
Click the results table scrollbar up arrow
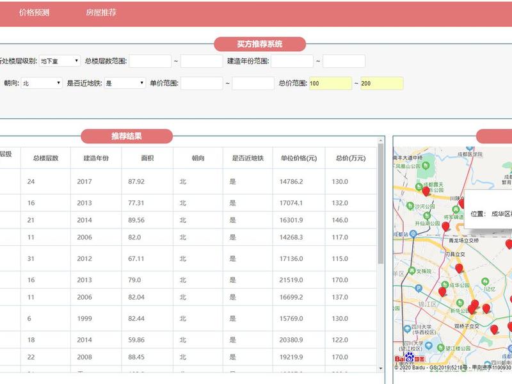point(381,140)
